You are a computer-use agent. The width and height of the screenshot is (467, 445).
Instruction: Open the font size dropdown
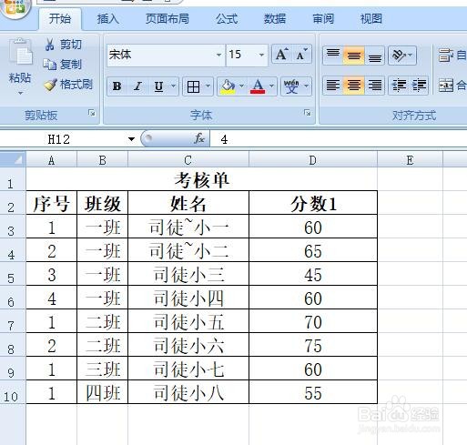tap(261, 55)
